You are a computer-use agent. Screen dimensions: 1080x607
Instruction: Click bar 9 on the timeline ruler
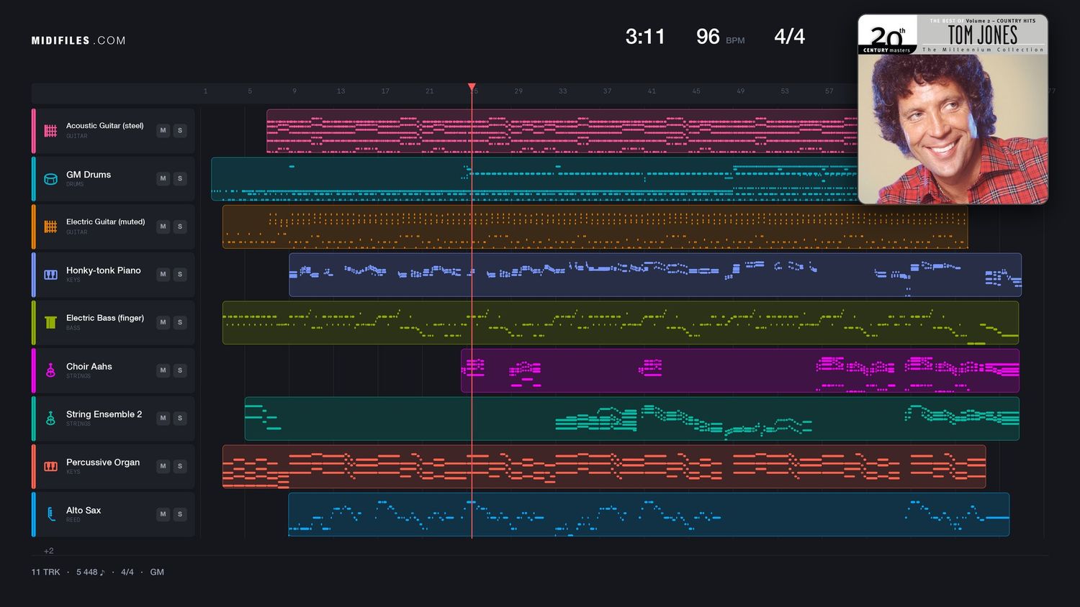pyautogui.click(x=294, y=91)
